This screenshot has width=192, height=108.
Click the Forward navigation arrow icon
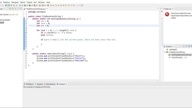(76, 5)
